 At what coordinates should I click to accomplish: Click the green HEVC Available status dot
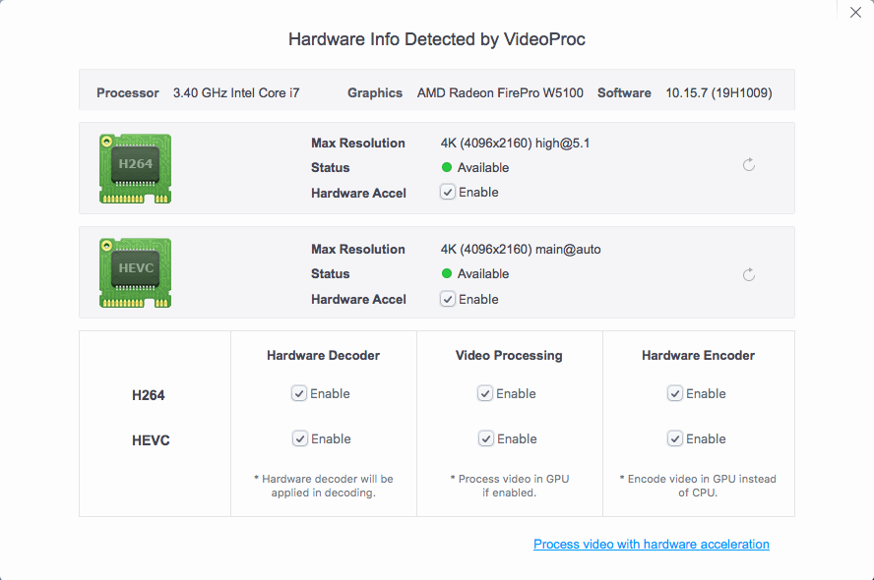click(x=448, y=274)
